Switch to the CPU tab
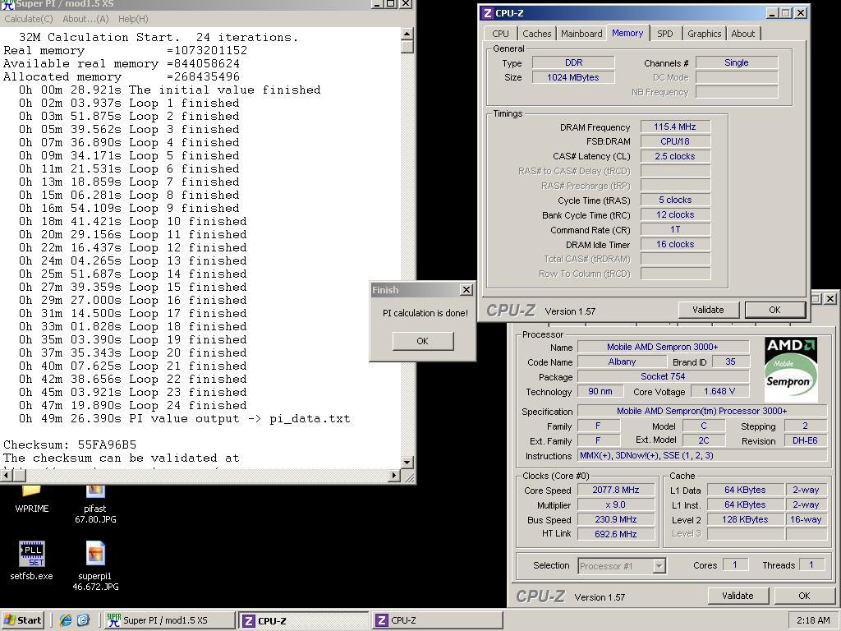This screenshot has width=841, height=631. click(x=500, y=33)
